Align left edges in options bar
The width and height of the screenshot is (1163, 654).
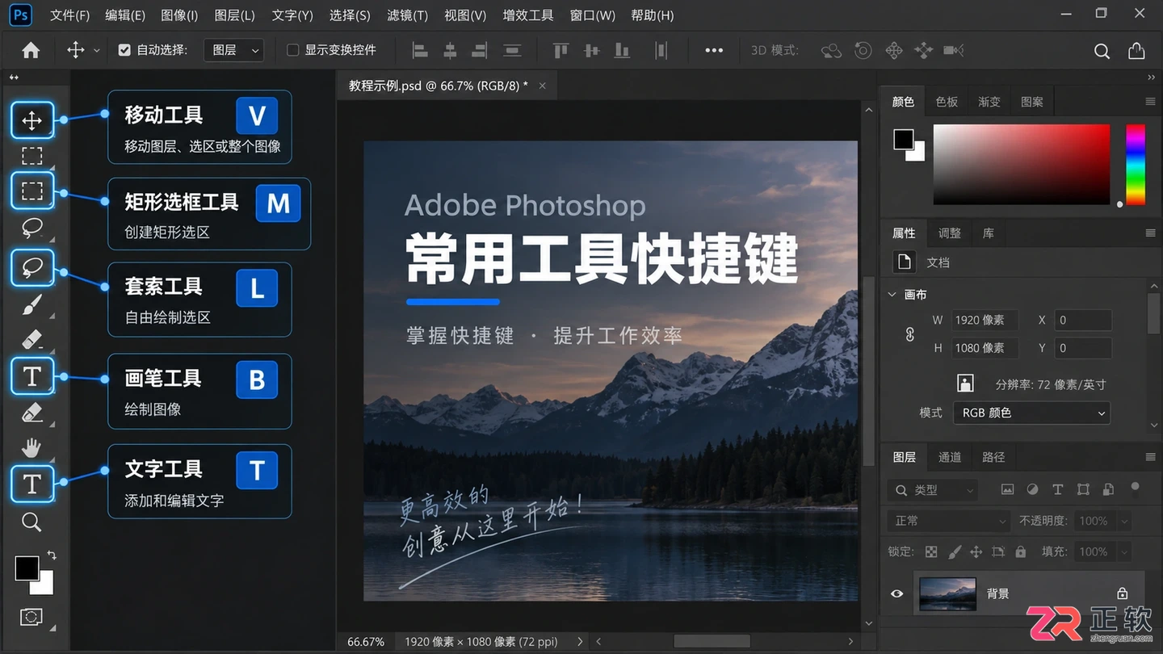point(420,50)
